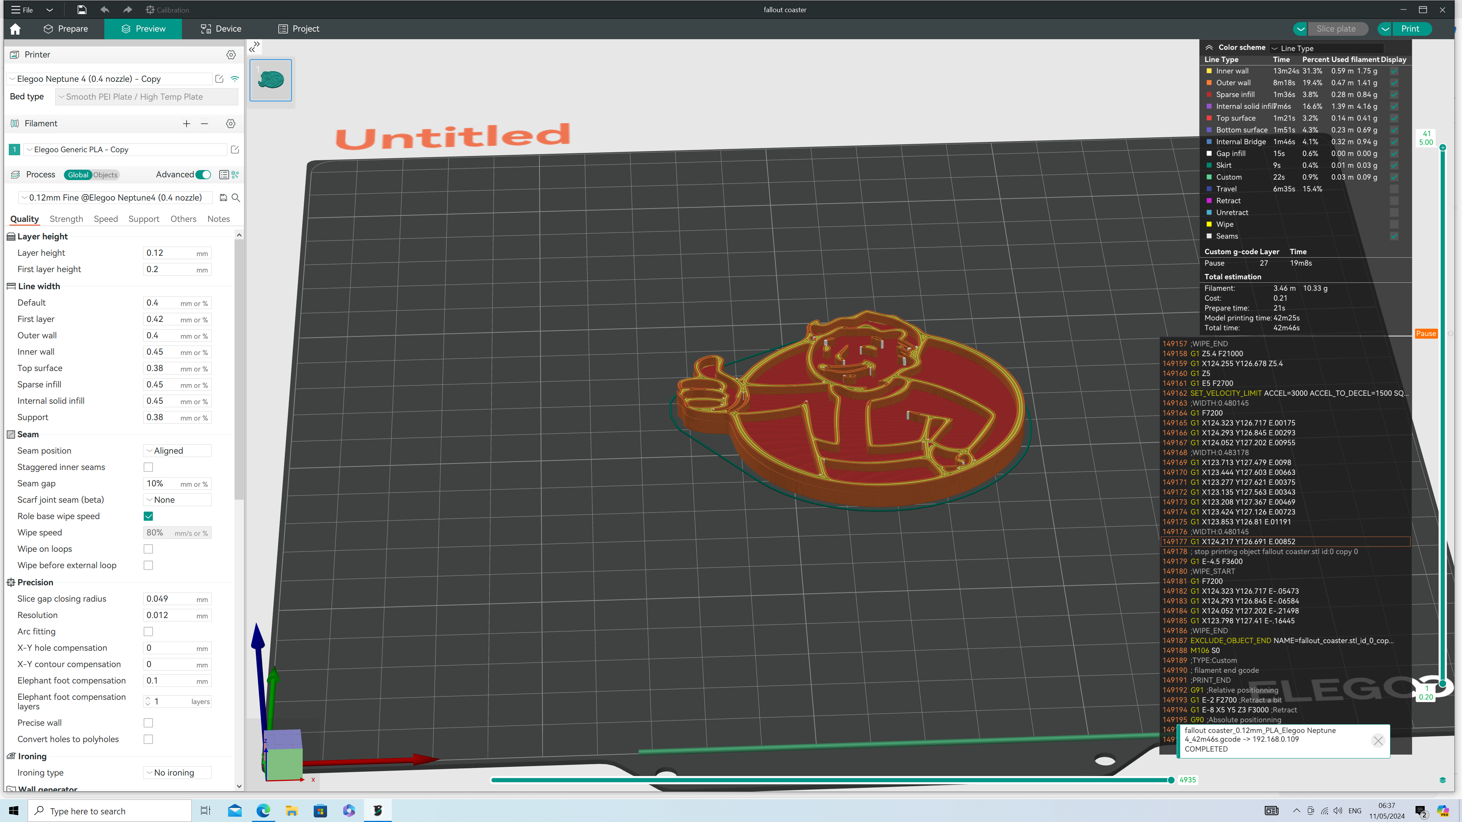Click the add filament plus icon
This screenshot has width=1462, height=822.
(187, 123)
